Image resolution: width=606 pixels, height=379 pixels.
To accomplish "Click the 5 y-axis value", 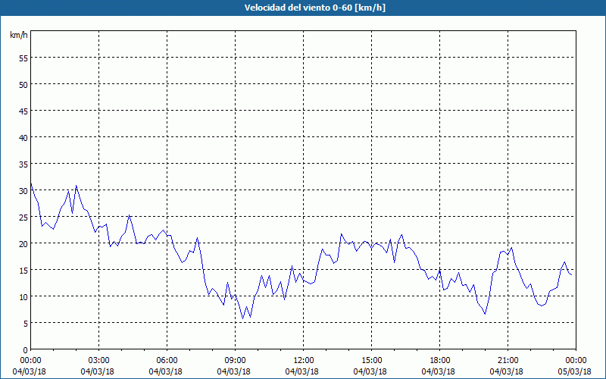I will [26, 324].
